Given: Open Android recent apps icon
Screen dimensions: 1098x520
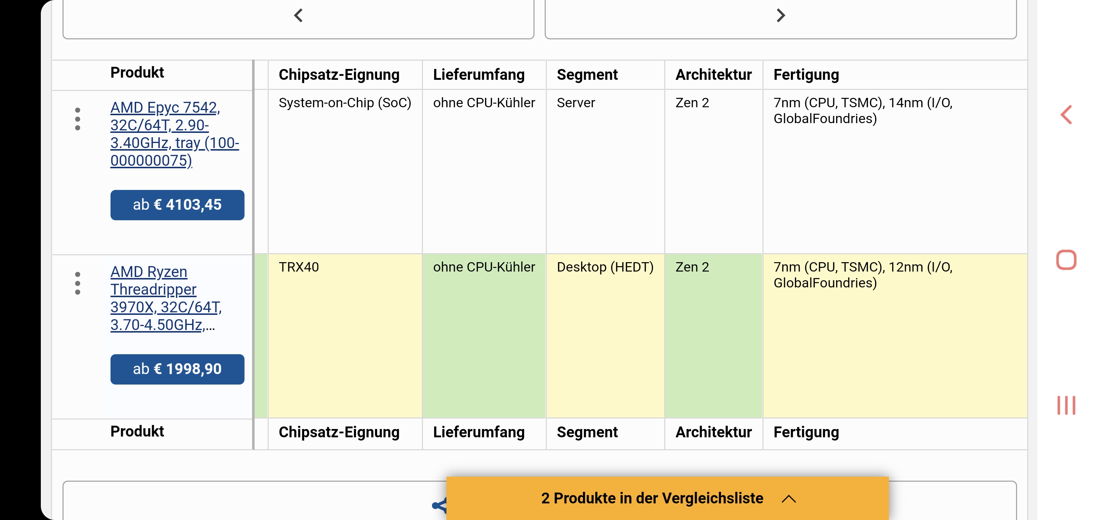Looking at the screenshot, I should [1065, 405].
